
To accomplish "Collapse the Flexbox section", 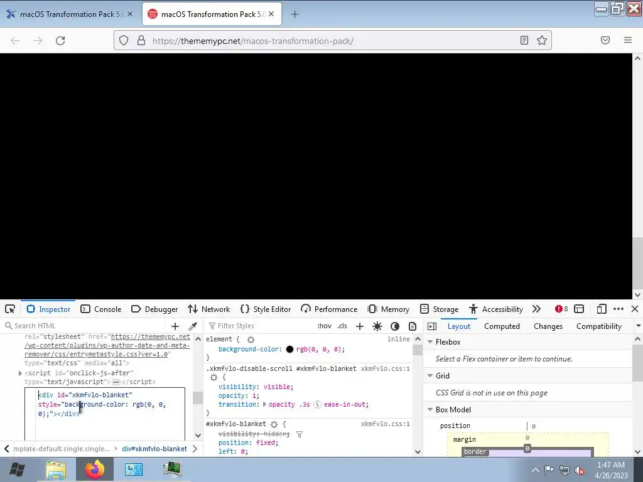I will (x=430, y=342).
